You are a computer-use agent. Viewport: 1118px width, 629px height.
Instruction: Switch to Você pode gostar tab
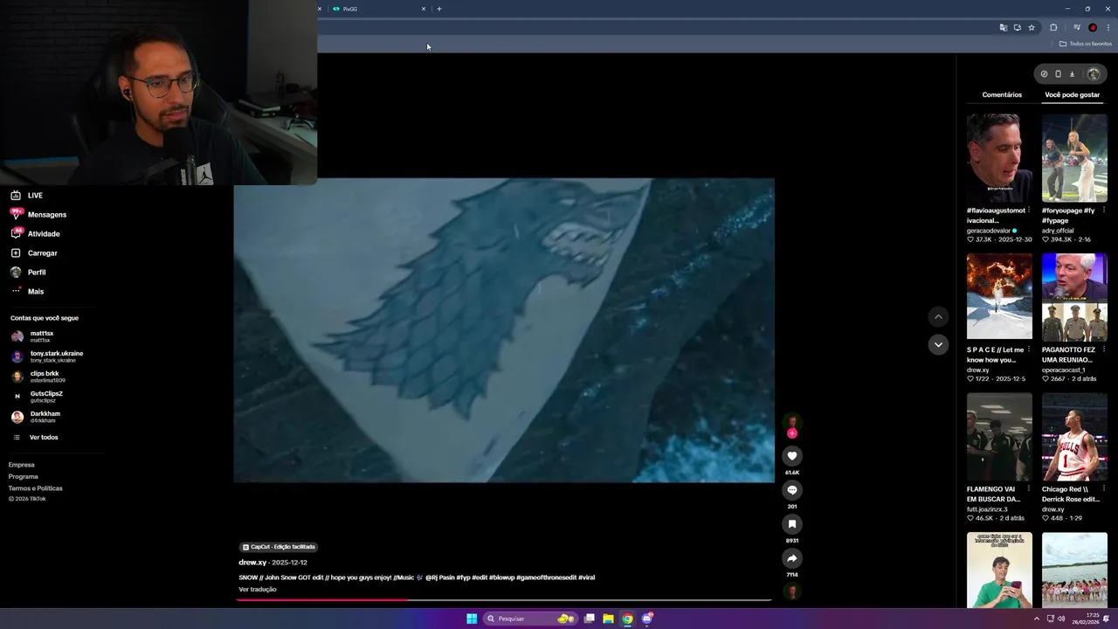(x=1073, y=94)
